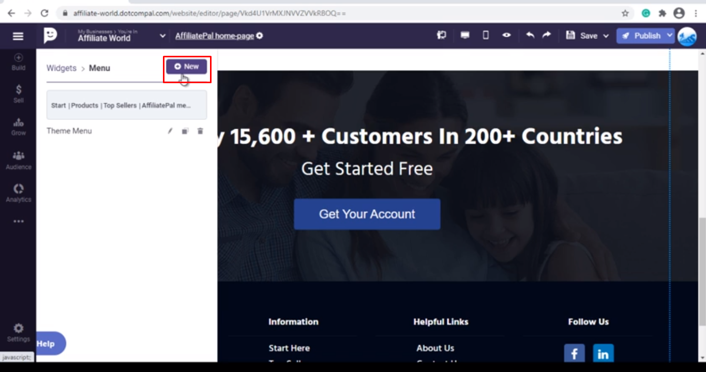
Task: Reload the browser page
Action: click(44, 13)
